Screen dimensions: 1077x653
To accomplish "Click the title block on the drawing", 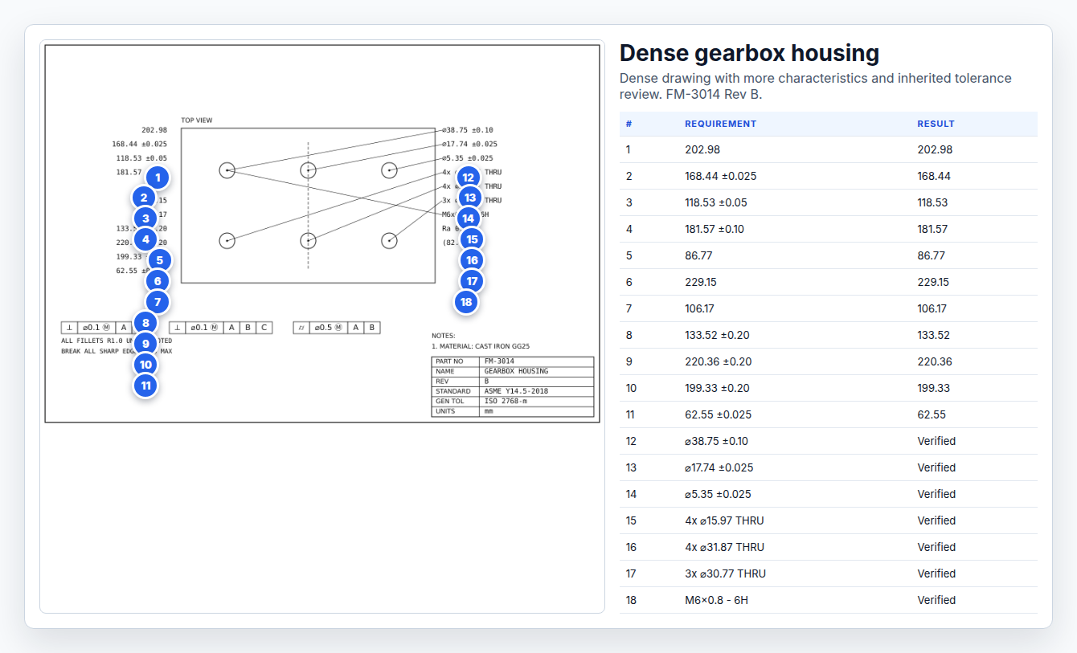I will (x=513, y=387).
